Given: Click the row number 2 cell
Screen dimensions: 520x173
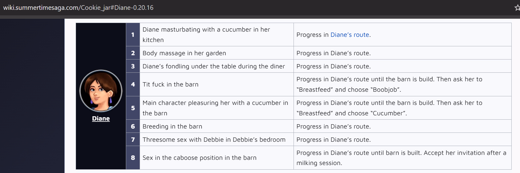Looking at the screenshot, I should (x=133, y=53).
